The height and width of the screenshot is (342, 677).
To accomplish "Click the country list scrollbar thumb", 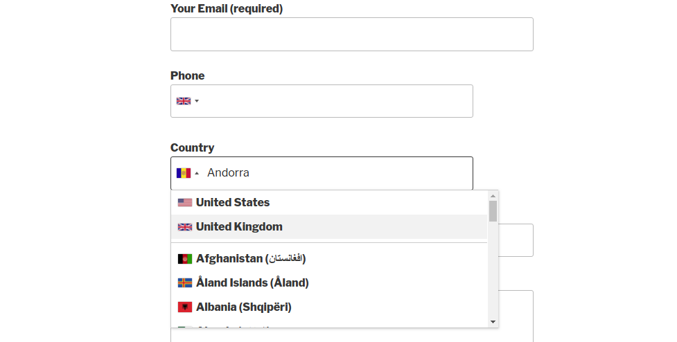I will [493, 211].
